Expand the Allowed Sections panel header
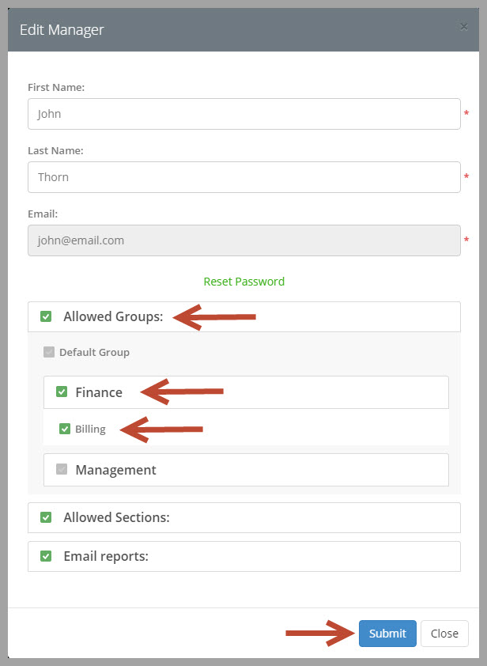Screen dimensions: 487x666 [244, 517]
